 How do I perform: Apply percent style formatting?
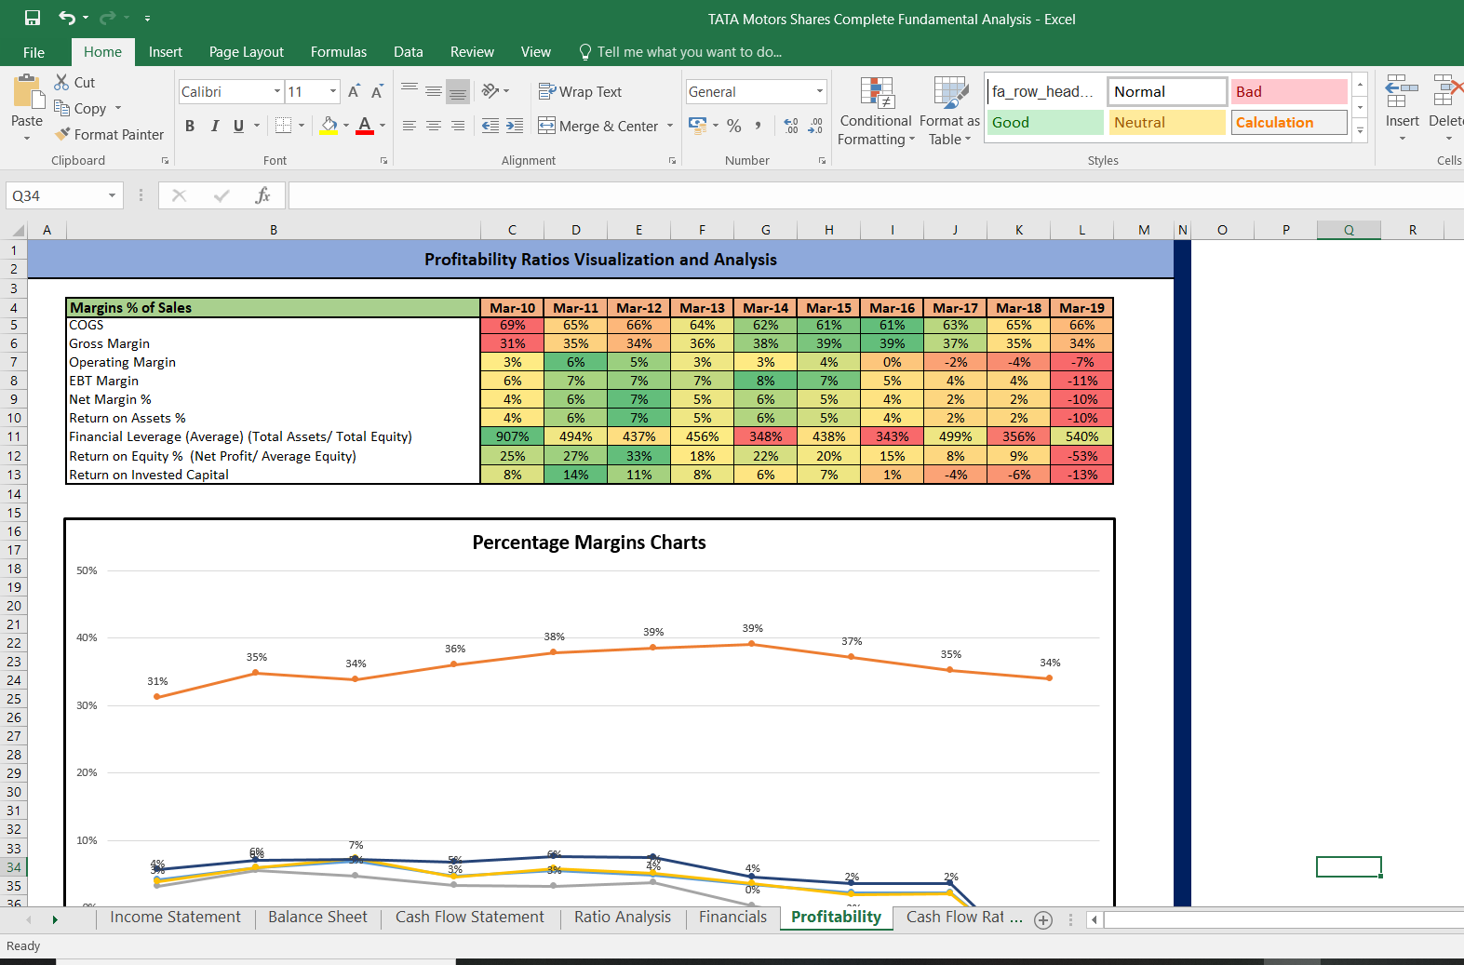[734, 126]
